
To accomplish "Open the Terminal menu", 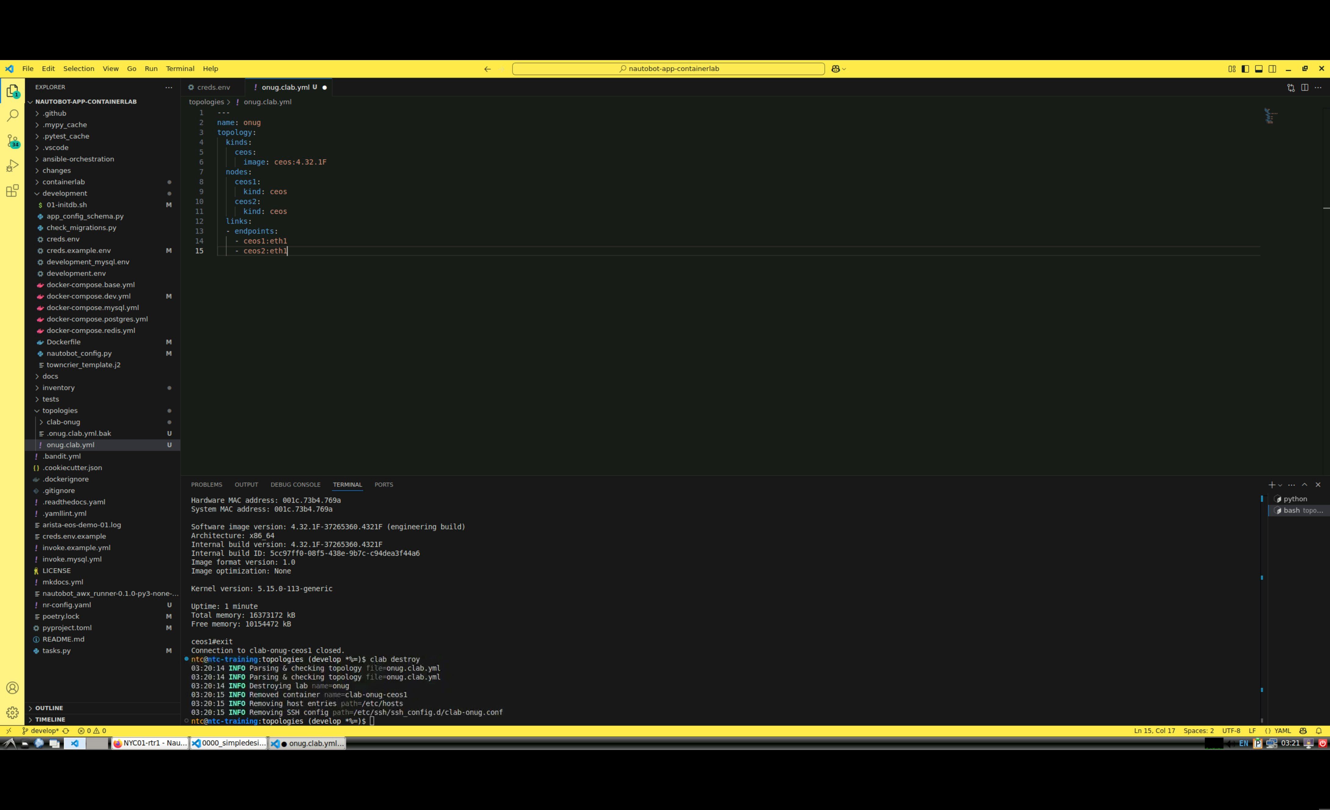I will tap(180, 69).
